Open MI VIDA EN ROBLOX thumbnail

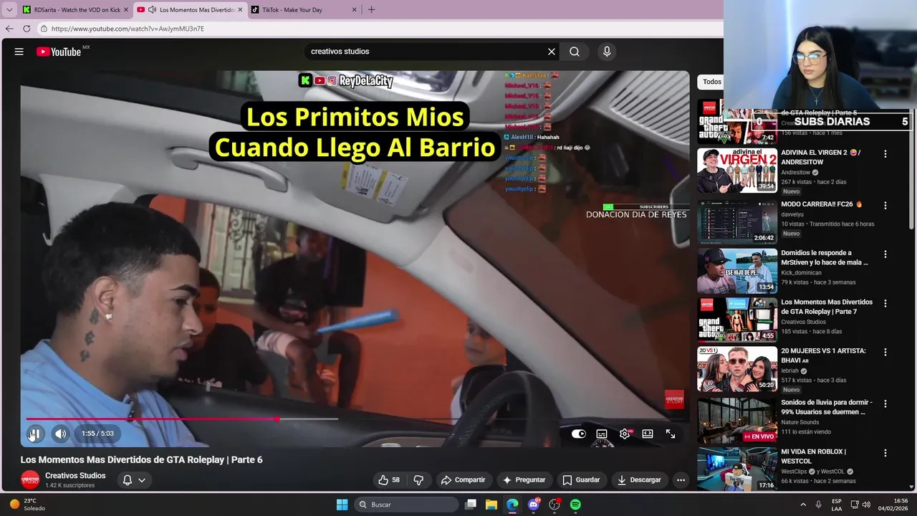(737, 469)
